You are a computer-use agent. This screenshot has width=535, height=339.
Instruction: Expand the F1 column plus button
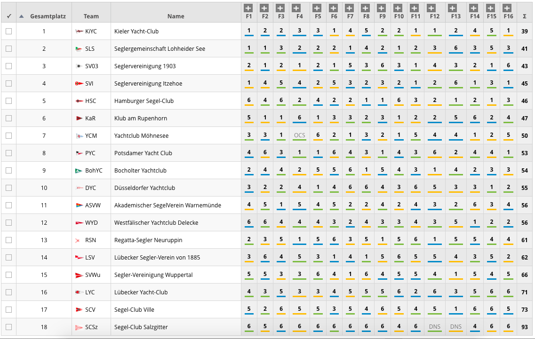click(249, 8)
